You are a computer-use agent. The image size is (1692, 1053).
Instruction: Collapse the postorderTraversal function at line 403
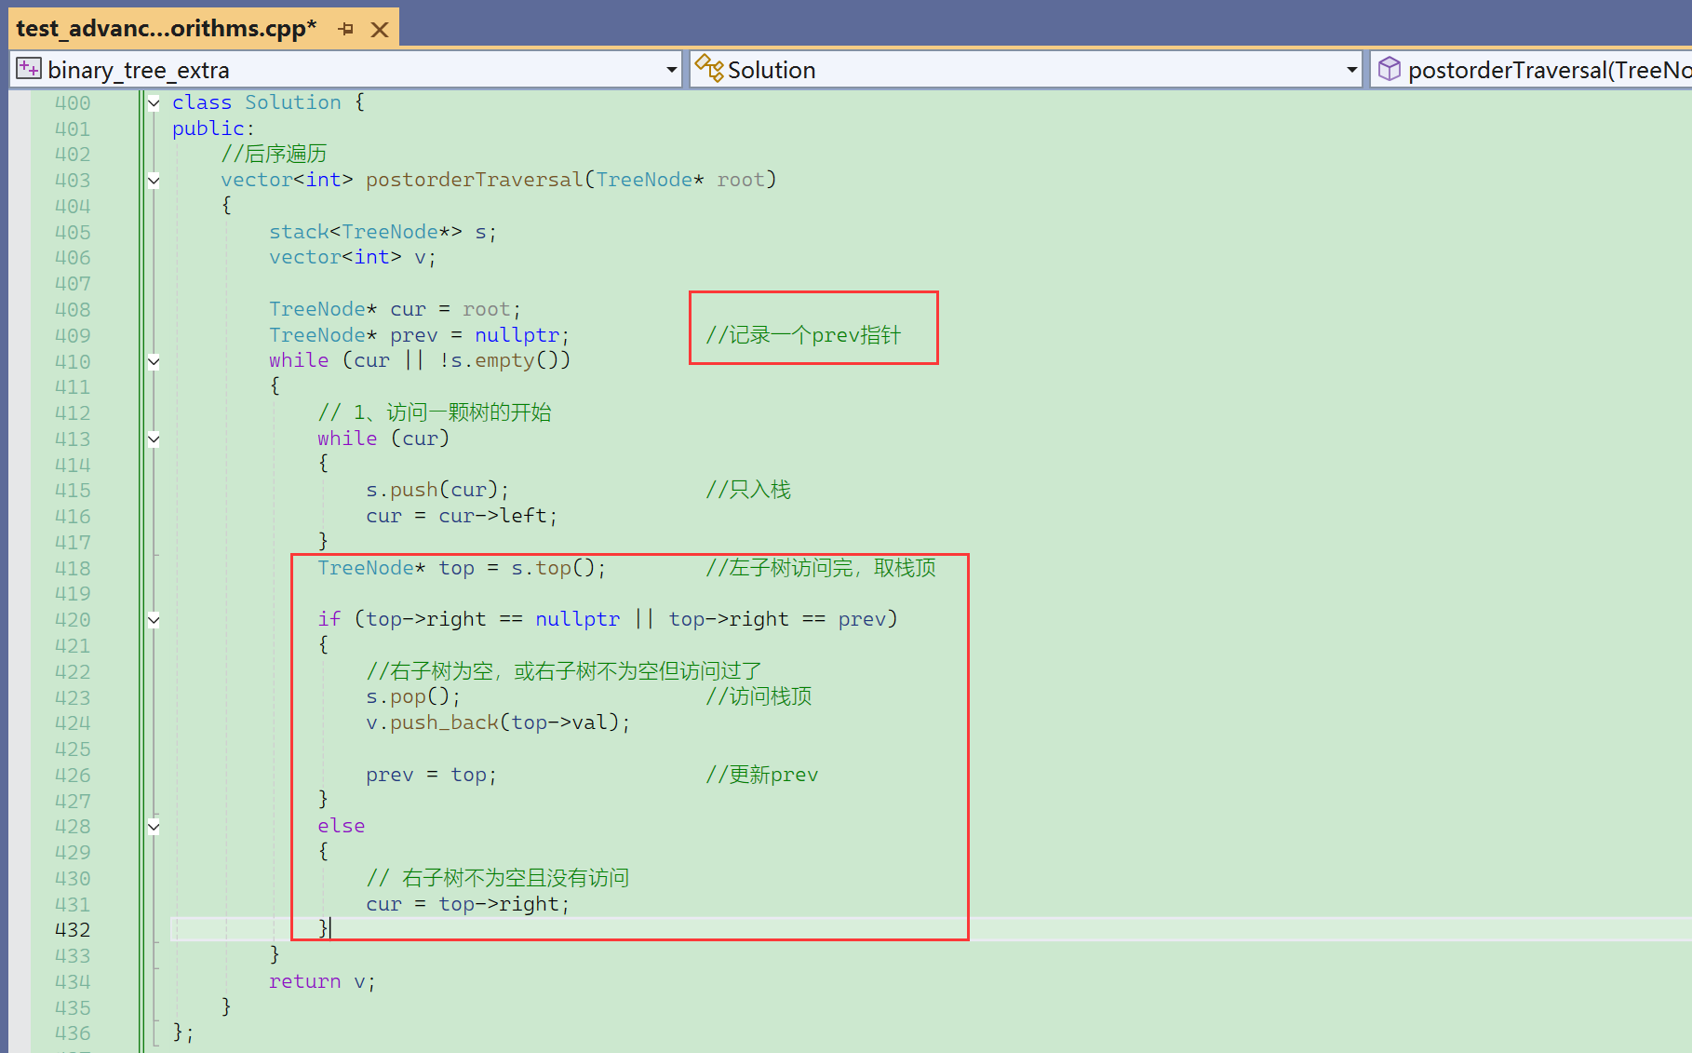154,181
